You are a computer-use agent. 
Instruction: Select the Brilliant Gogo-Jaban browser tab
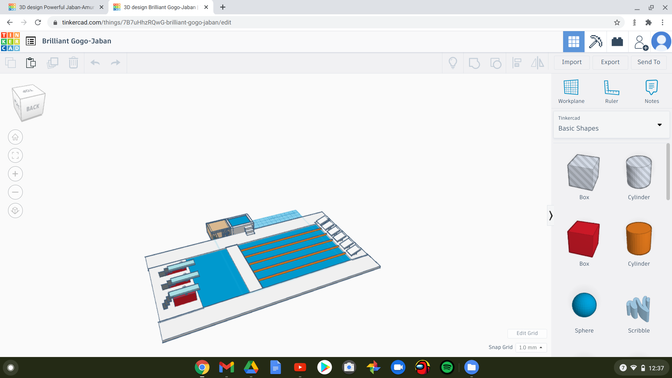(160, 7)
